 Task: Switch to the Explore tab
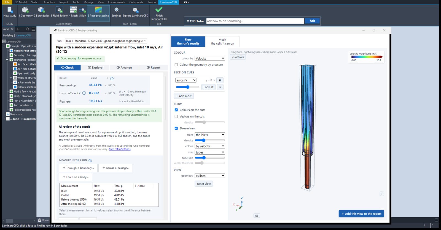click(x=95, y=68)
